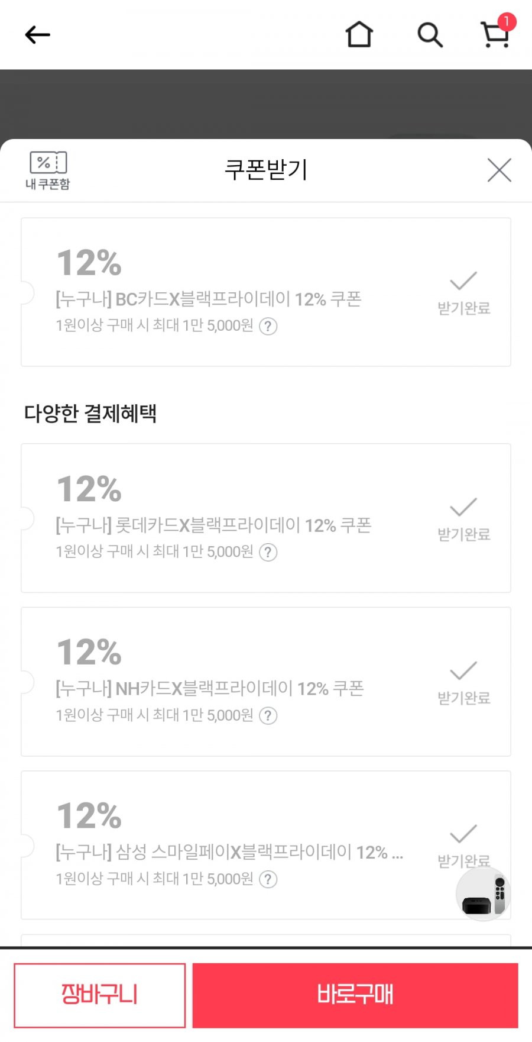
Task: Show help for 롯데카드 coupon conditions
Action: point(268,552)
